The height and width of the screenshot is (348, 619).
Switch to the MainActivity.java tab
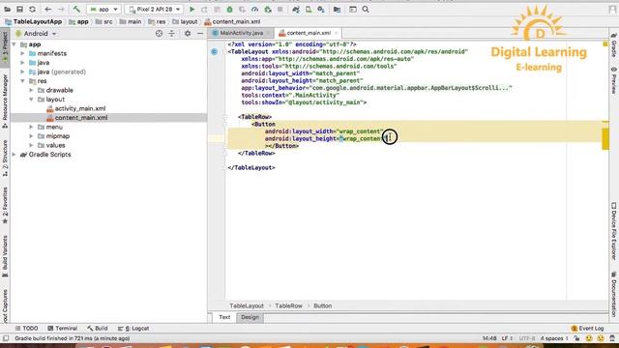pyautogui.click(x=241, y=33)
